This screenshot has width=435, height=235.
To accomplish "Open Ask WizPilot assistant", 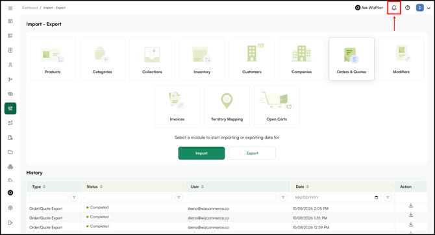I will [x=369, y=8].
